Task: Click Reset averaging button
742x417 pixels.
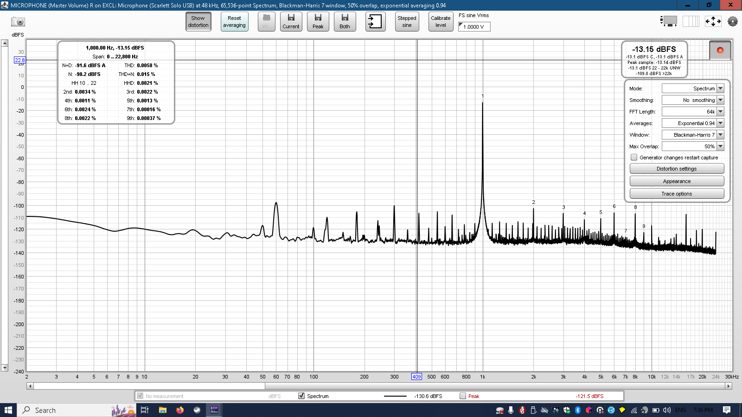Action: (x=234, y=21)
